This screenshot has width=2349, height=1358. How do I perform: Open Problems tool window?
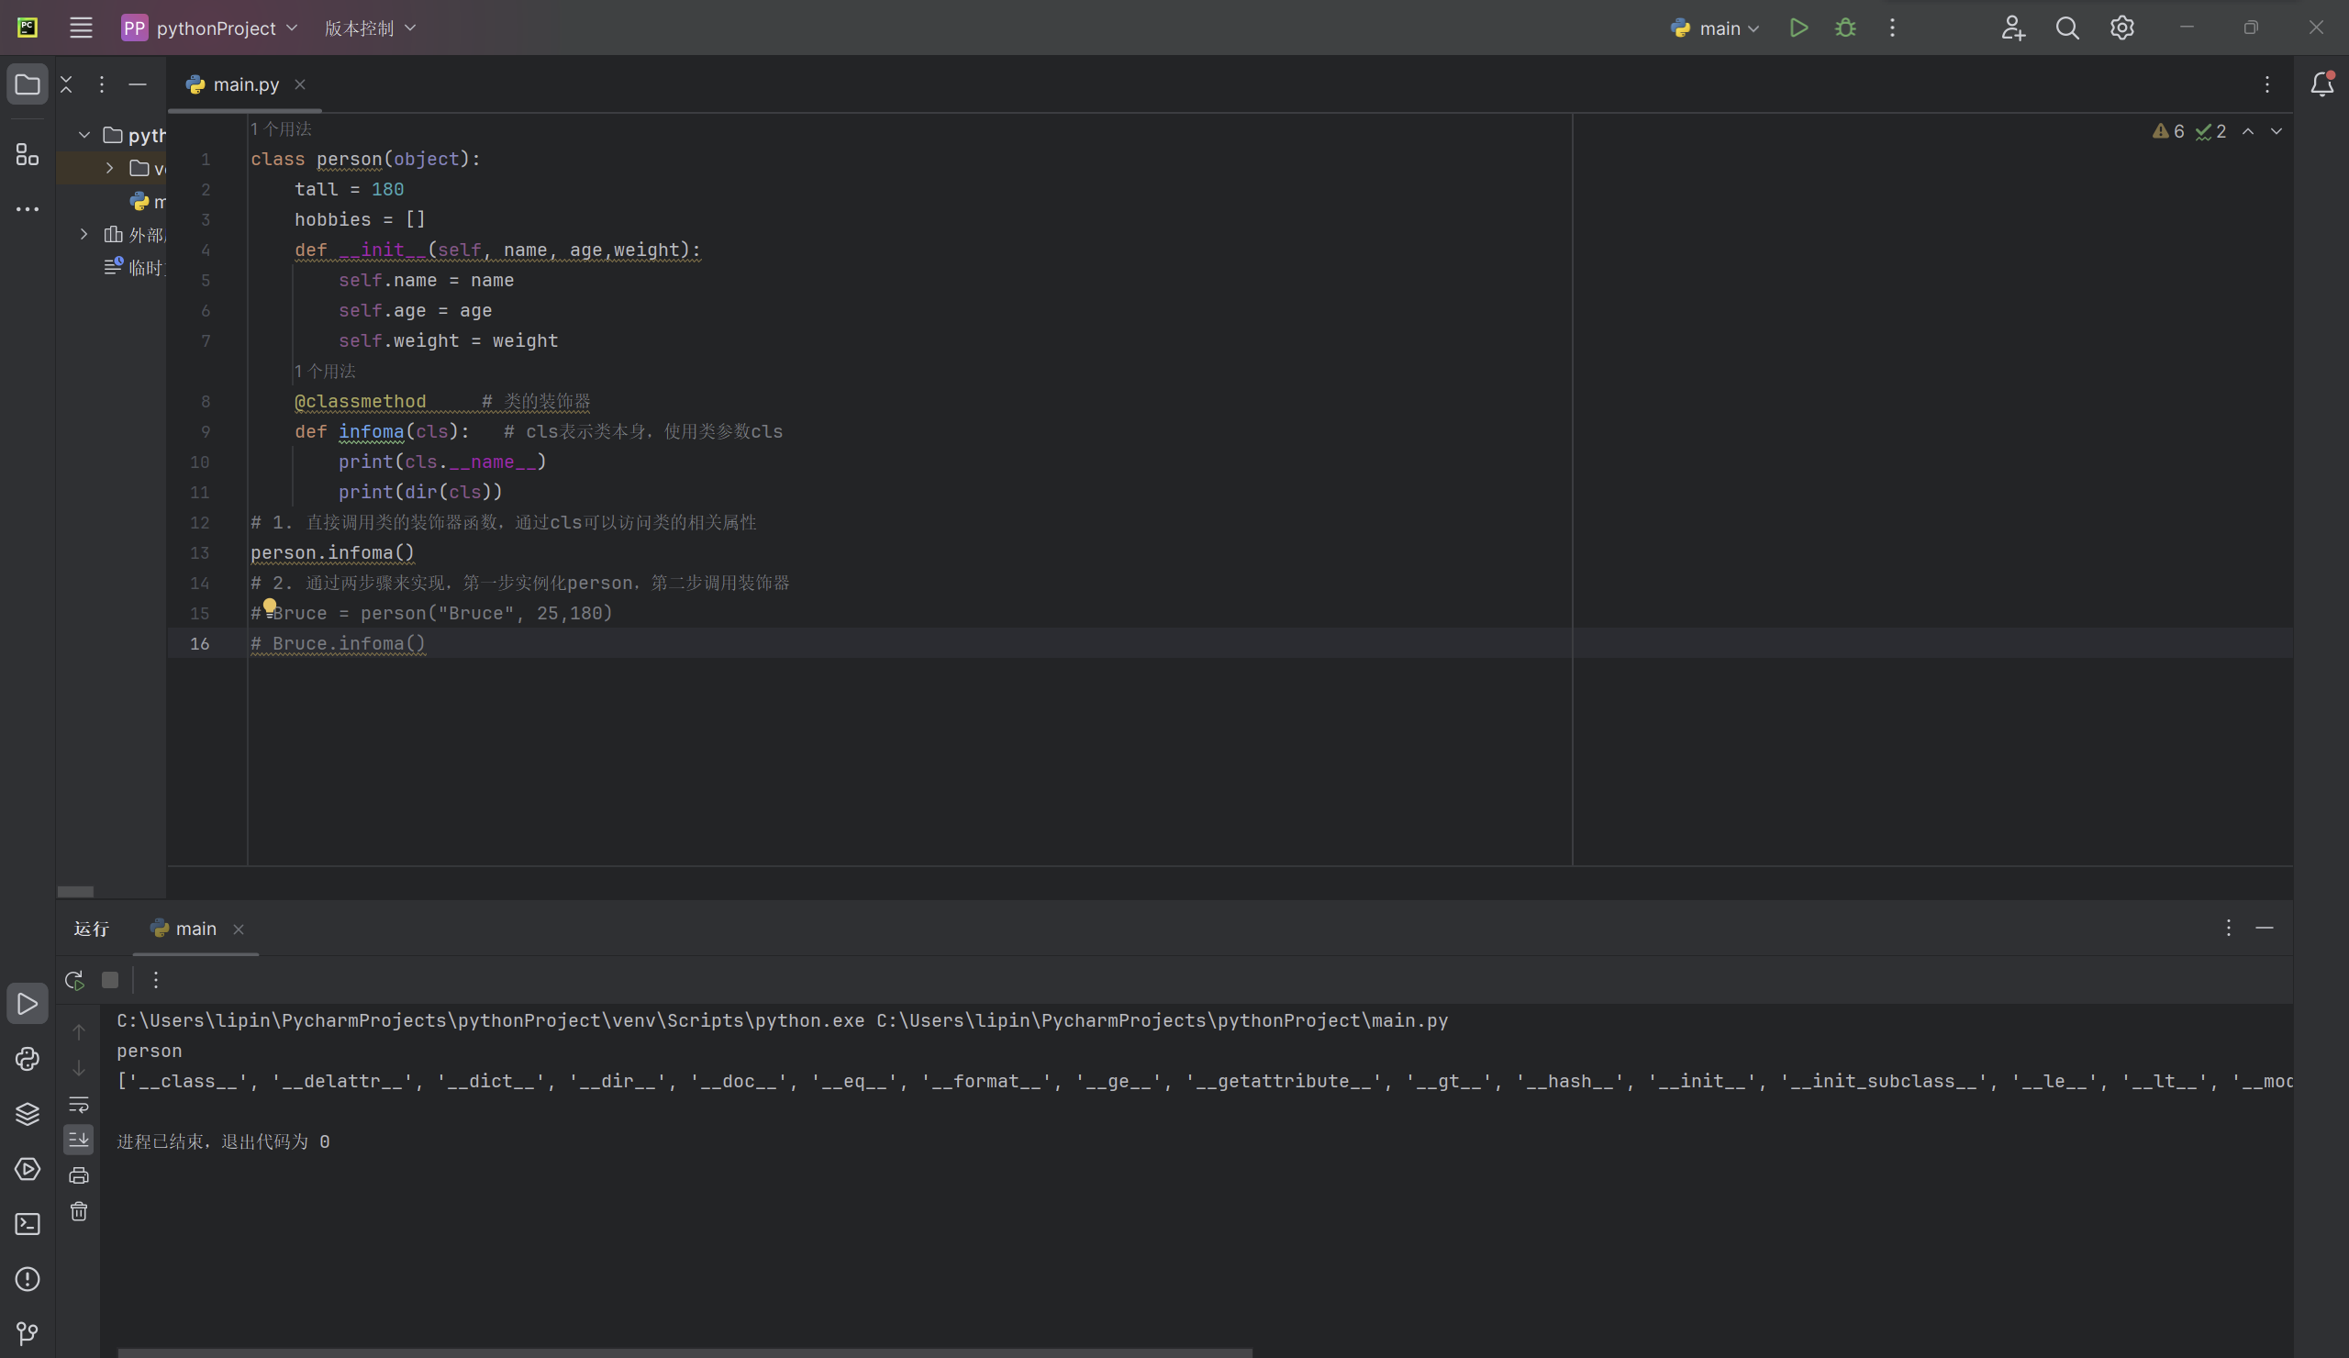27,1279
